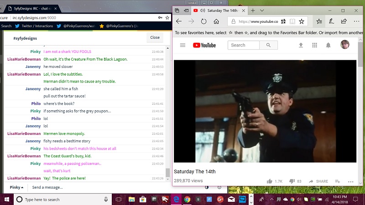Open the starred @PinkyGuerrero's bookmark
The height and width of the screenshot is (205, 365).
[119, 26]
